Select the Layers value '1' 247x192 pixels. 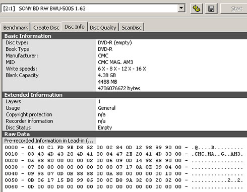tap(99, 101)
